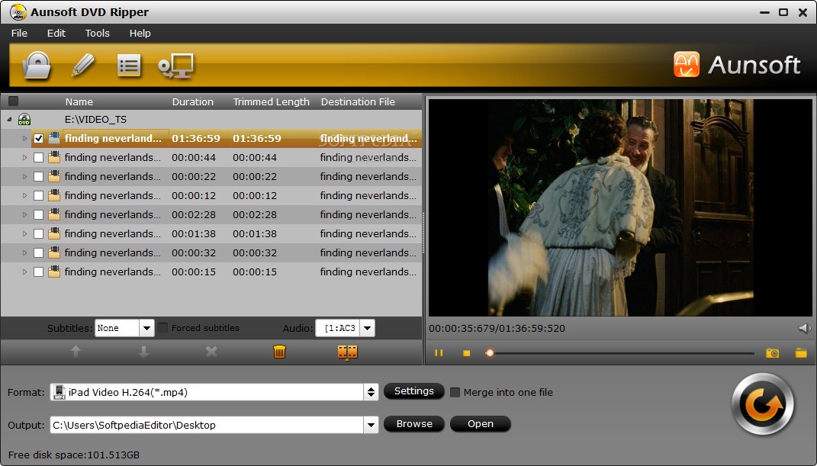This screenshot has height=466, width=817.
Task: Check the 00:02:28 title checkbox
Action: coord(39,214)
